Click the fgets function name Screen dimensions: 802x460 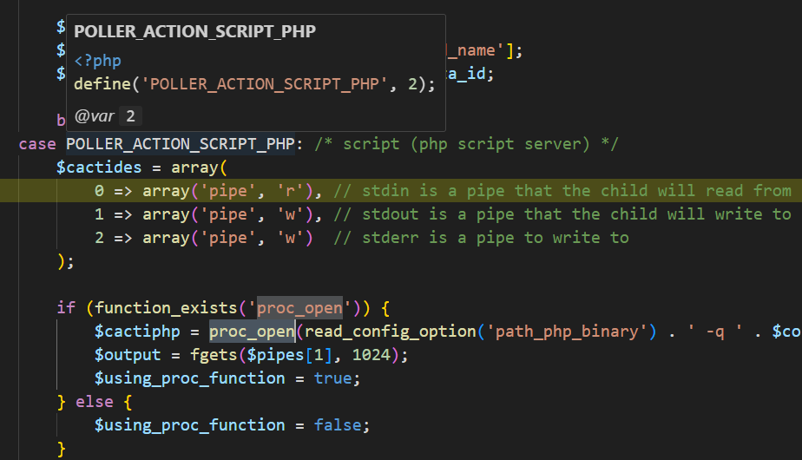tap(214, 355)
